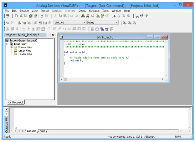Click the yellow Go To icon
Screen dimensions: 195x142
pos(102,16)
